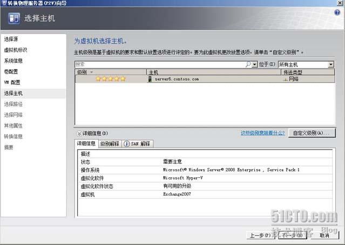Click the 取消 button
Viewport: 345px width, 245px height.
point(324,235)
